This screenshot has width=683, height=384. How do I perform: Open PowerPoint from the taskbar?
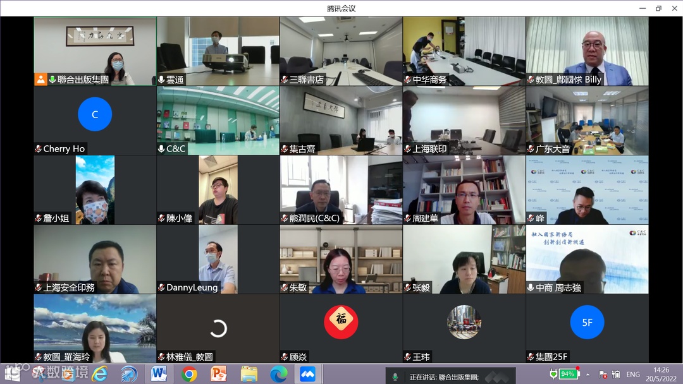pos(219,374)
